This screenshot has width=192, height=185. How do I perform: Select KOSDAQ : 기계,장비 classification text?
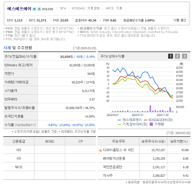[86, 8]
